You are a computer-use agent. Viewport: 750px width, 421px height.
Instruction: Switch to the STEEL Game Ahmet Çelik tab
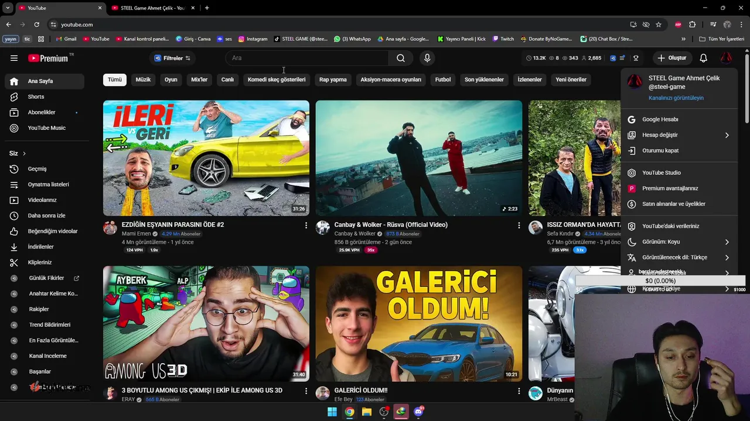[152, 8]
